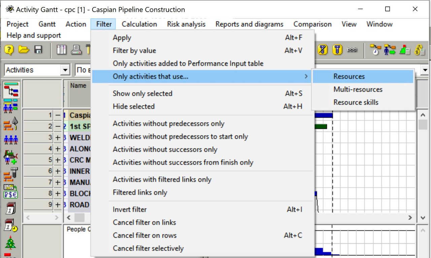
Task: Choose Cancel filter on rows
Action: 203,235
